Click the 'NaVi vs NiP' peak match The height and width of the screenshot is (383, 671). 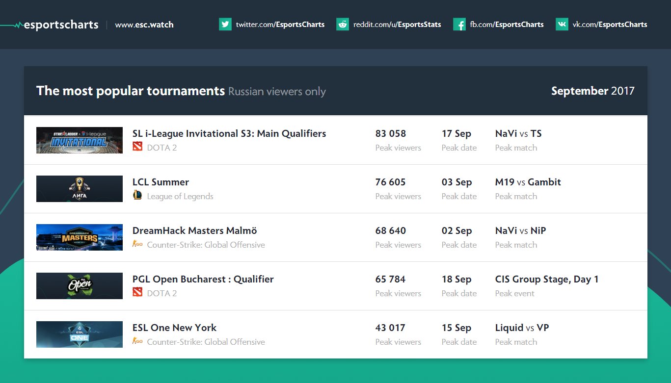(x=520, y=230)
